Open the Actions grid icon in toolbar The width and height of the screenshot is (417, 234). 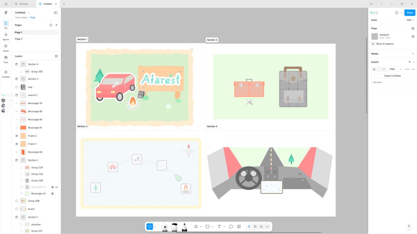[x=239, y=227]
